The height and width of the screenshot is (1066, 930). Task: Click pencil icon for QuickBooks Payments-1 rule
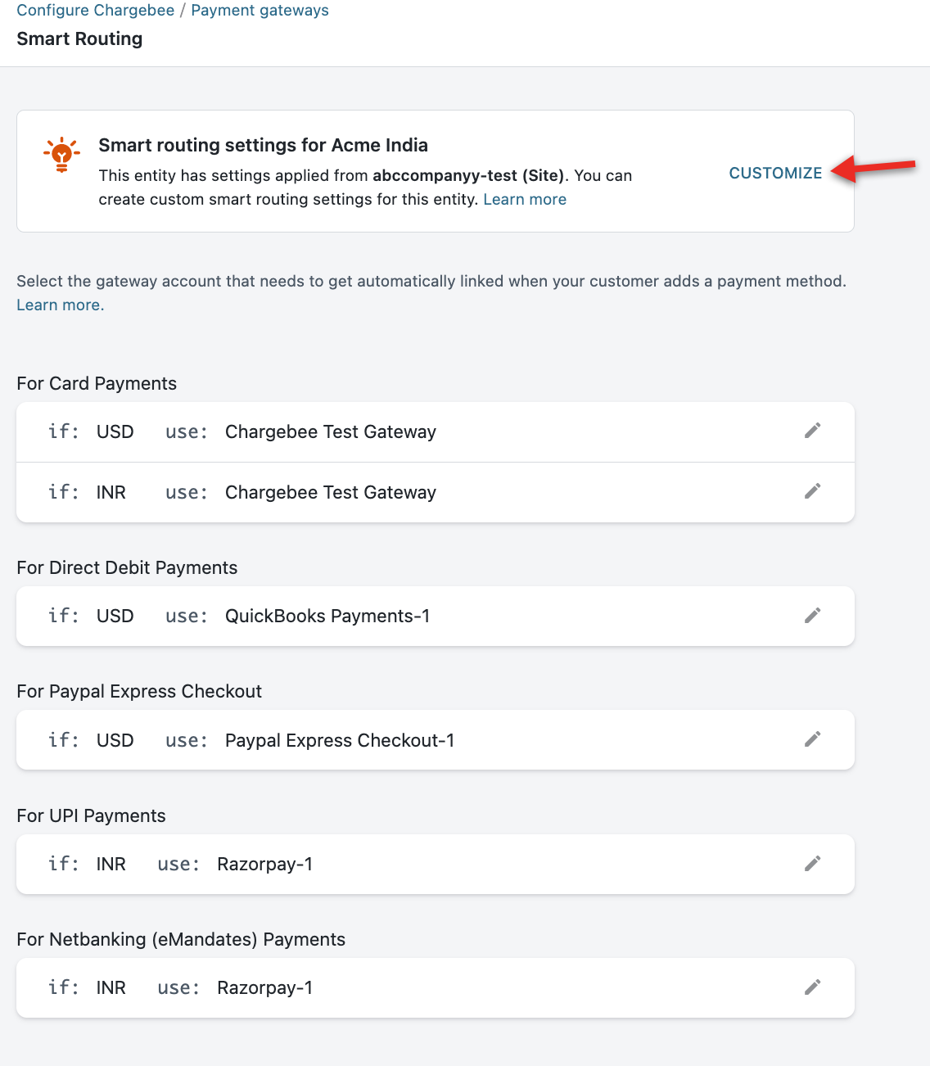(x=812, y=616)
